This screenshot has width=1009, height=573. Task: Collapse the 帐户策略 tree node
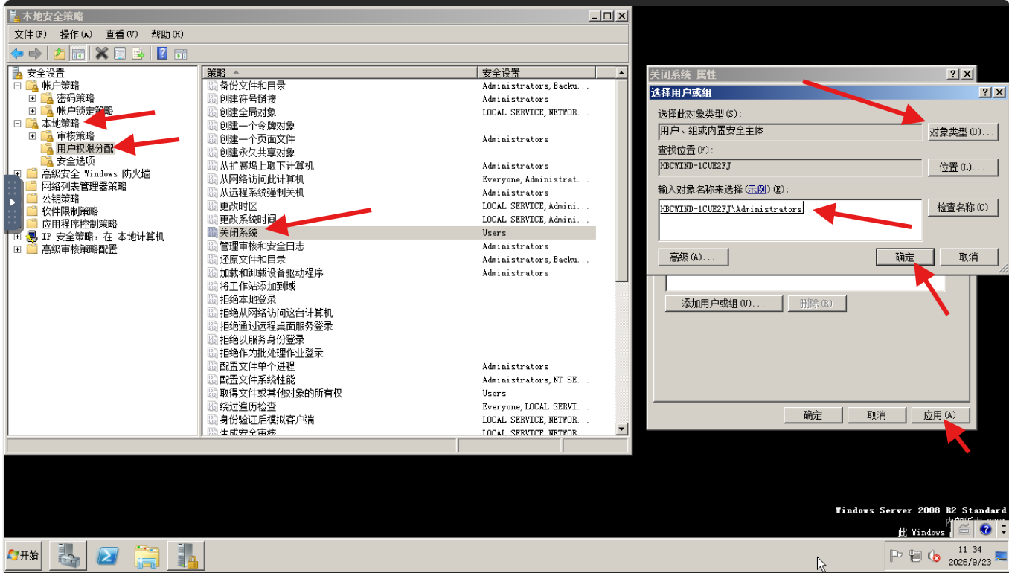[17, 86]
